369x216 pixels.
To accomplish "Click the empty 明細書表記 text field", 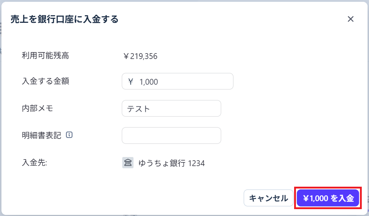I will click(x=171, y=135).
